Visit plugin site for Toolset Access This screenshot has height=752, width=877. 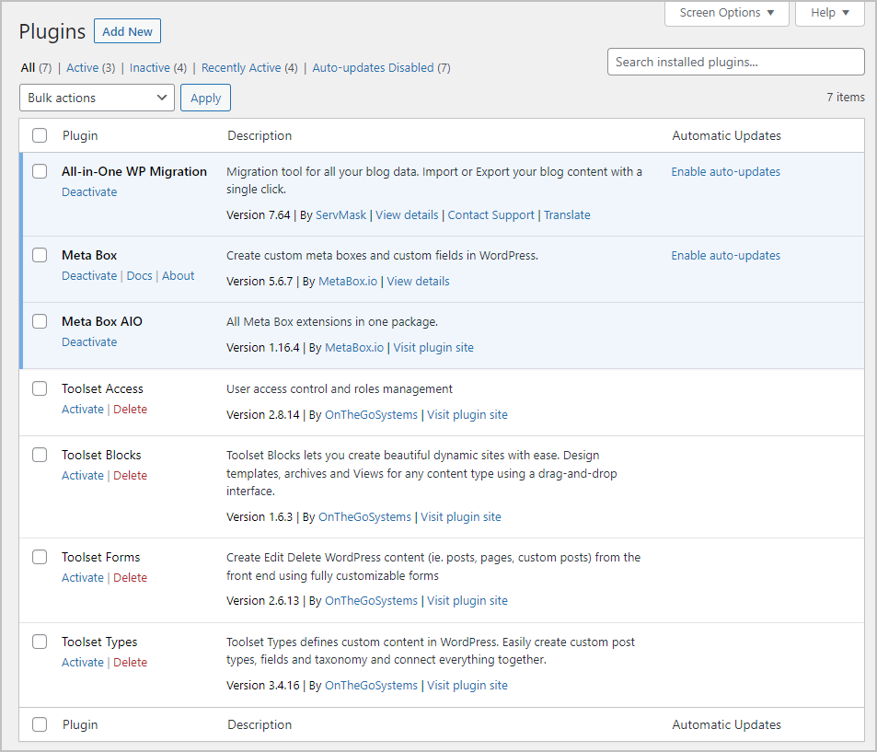(x=467, y=414)
